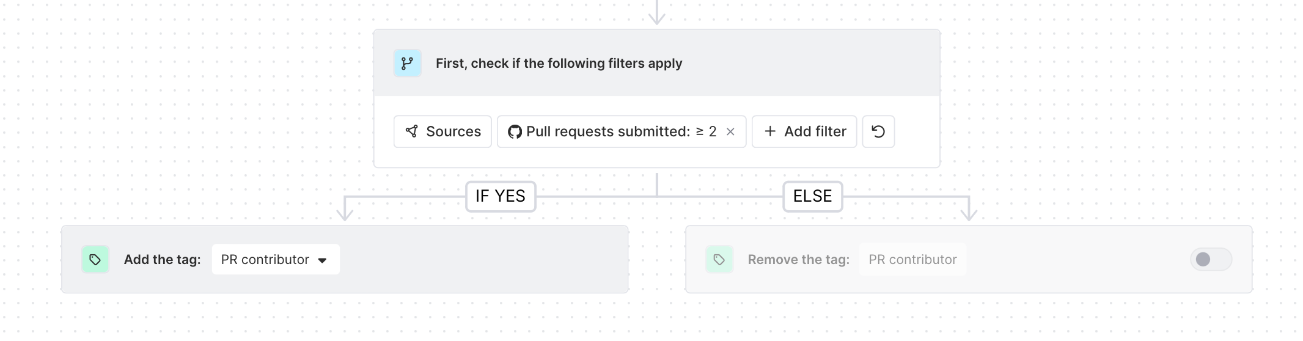Click the "First, check if the following filters apply" header
This screenshot has width=1303, height=341.
(x=559, y=64)
